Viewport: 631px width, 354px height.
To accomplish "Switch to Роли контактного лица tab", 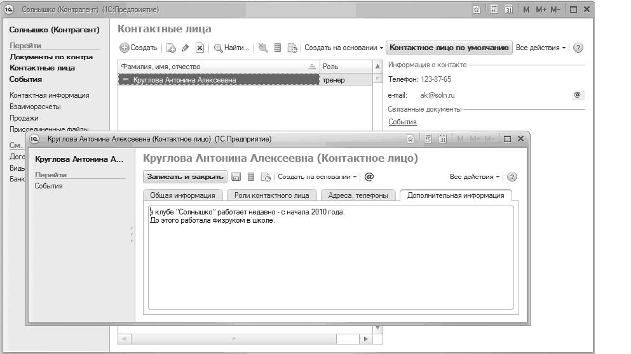I will coord(271,195).
